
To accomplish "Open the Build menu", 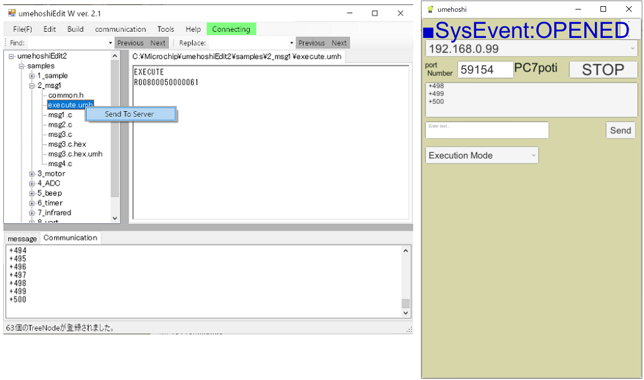I will (75, 29).
